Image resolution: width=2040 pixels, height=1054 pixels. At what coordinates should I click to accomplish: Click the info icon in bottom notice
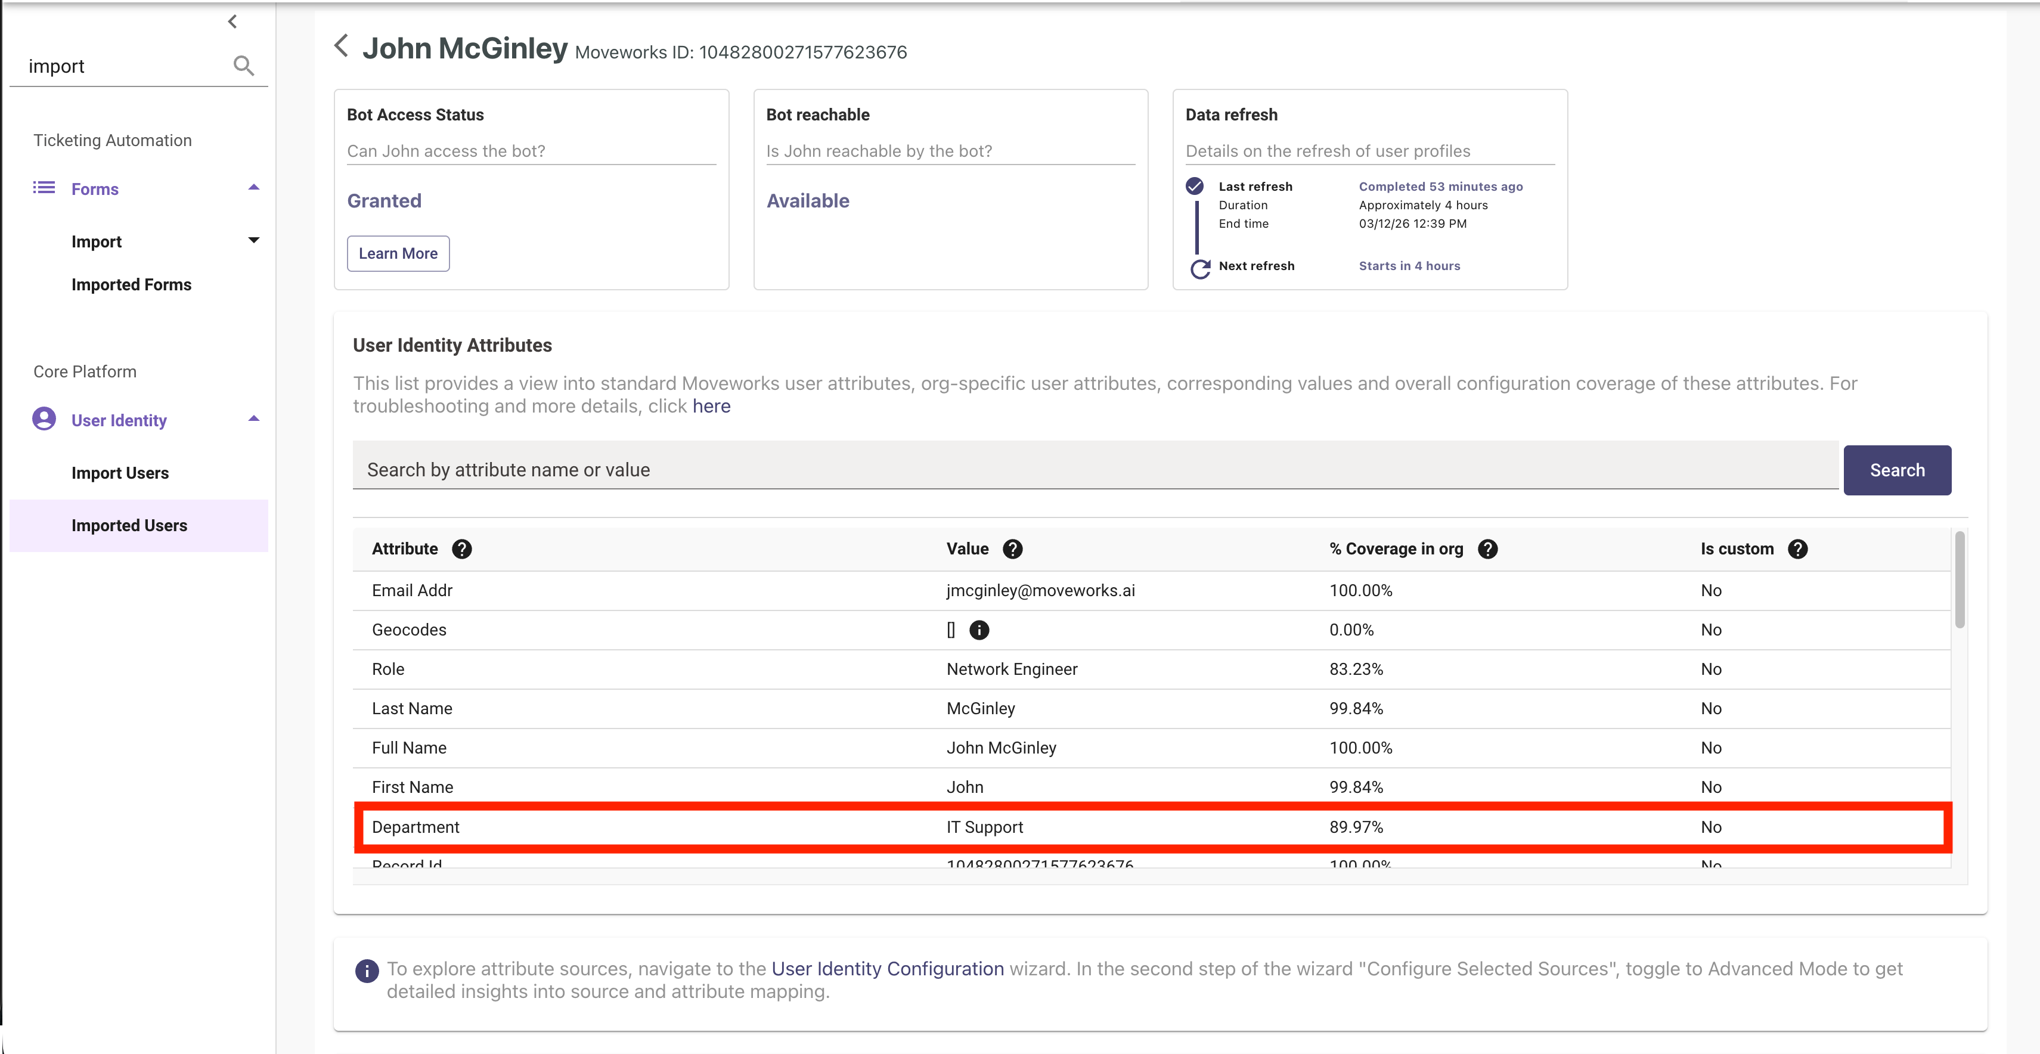pos(367,970)
